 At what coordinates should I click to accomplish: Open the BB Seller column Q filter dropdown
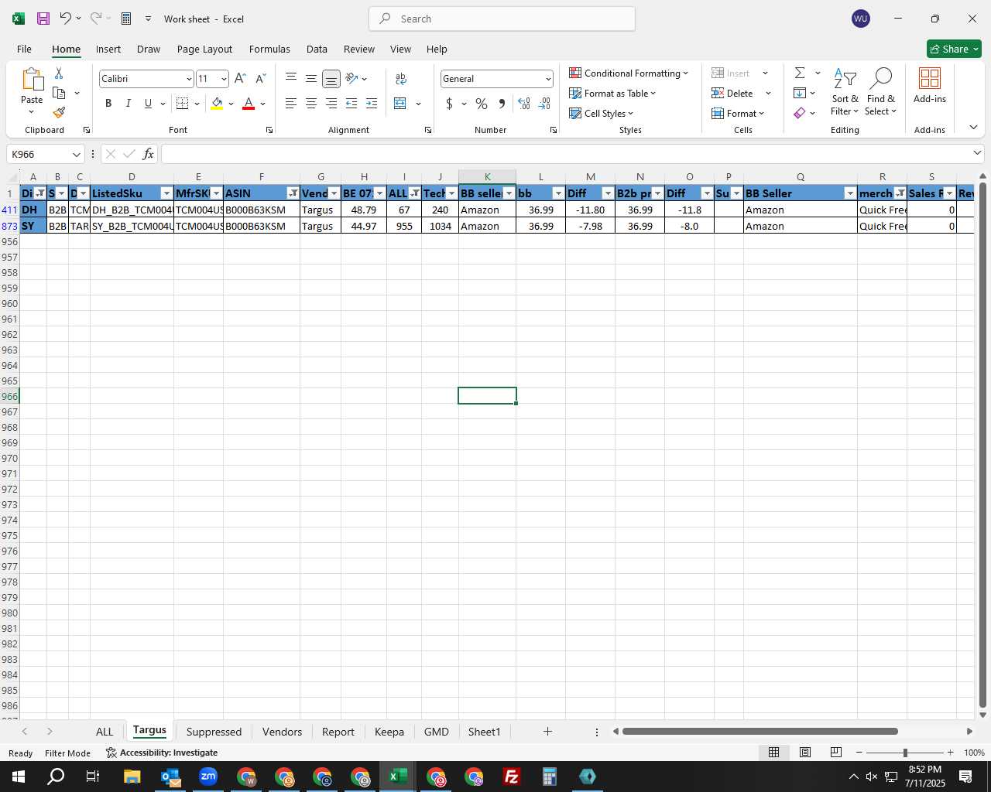pos(850,193)
